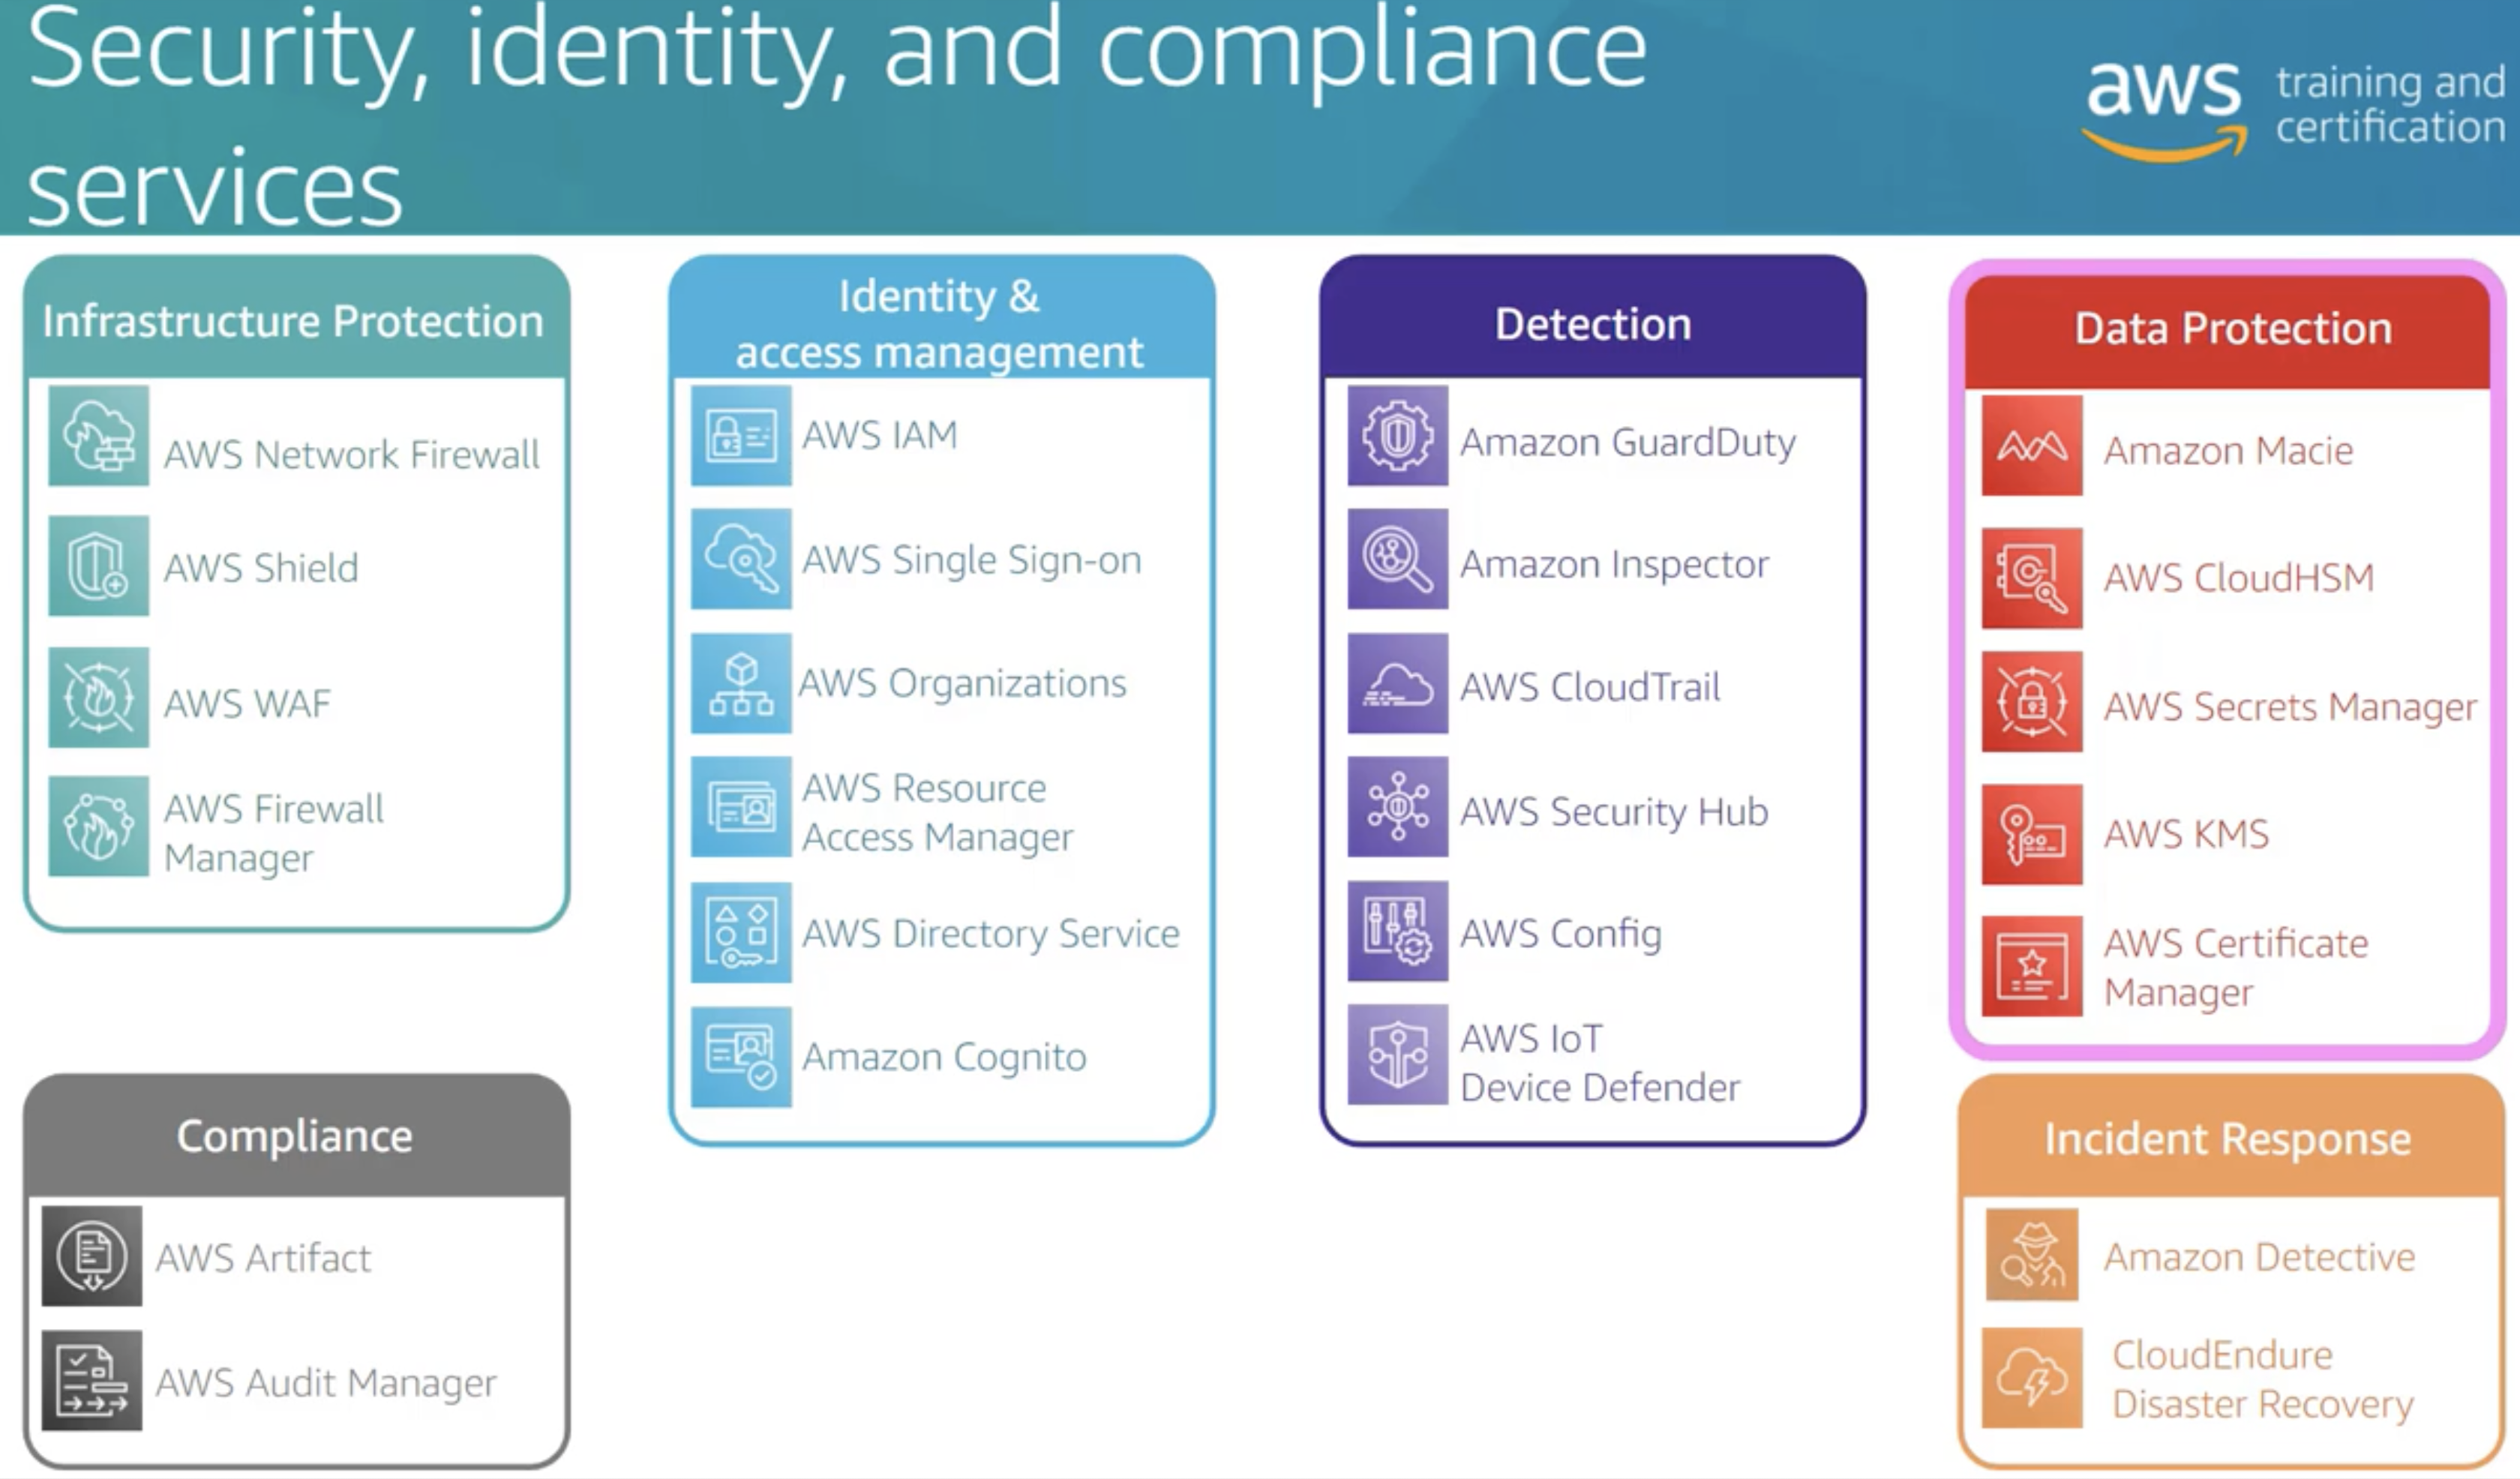Click the 'AWS Network Firewall' label

click(351, 455)
